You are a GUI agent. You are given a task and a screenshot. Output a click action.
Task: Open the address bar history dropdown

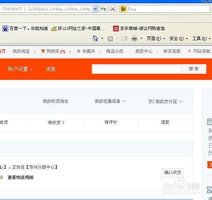tap(95, 9)
